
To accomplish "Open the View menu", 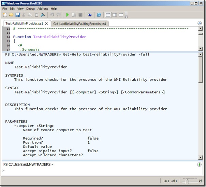I will 20,9.
